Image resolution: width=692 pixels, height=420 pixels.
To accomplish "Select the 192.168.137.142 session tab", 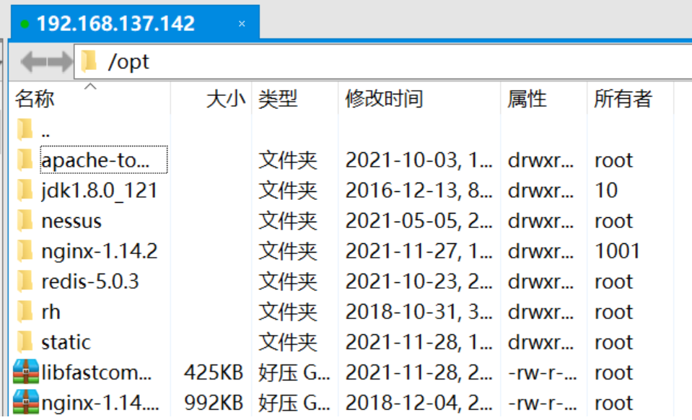I will pyautogui.click(x=135, y=23).
